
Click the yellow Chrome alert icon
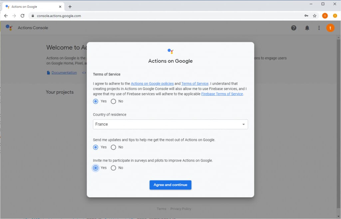click(335, 16)
